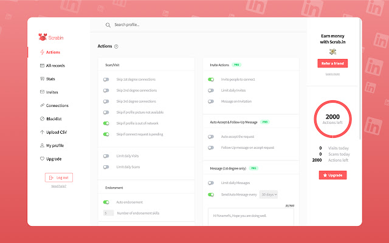Click the 2000 Actions left progress ring

pyautogui.click(x=332, y=119)
